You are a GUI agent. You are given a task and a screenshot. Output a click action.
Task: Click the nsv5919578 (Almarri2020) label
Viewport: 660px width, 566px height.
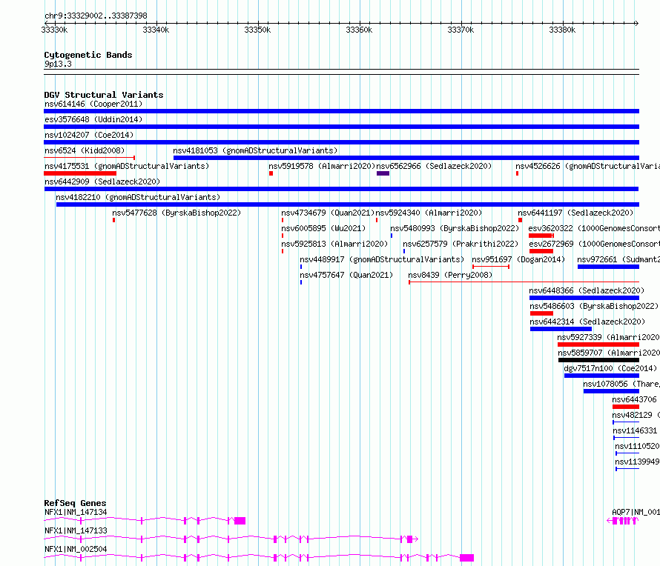[322, 166]
